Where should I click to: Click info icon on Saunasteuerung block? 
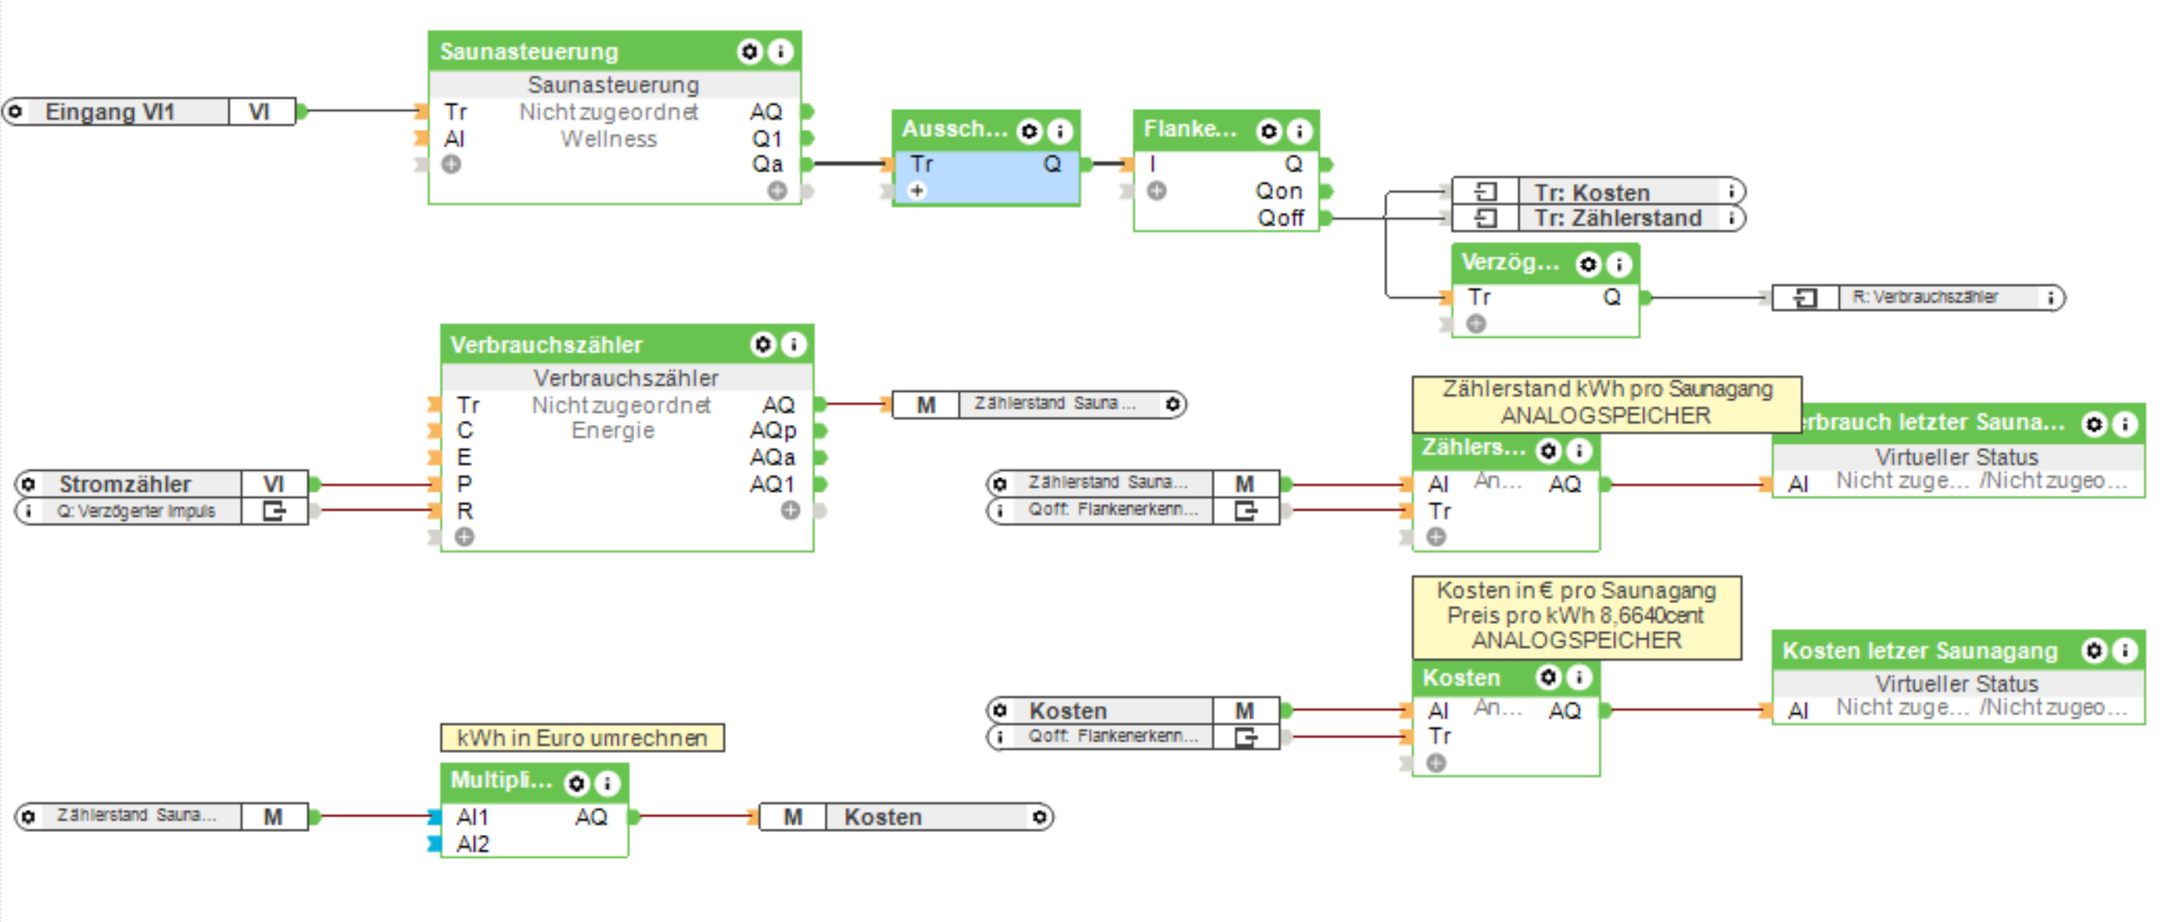780,52
